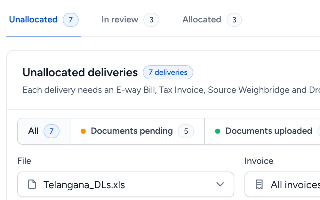Expand the File dropdown chevron
Image resolution: width=320 pixels, height=200 pixels.
[220, 184]
